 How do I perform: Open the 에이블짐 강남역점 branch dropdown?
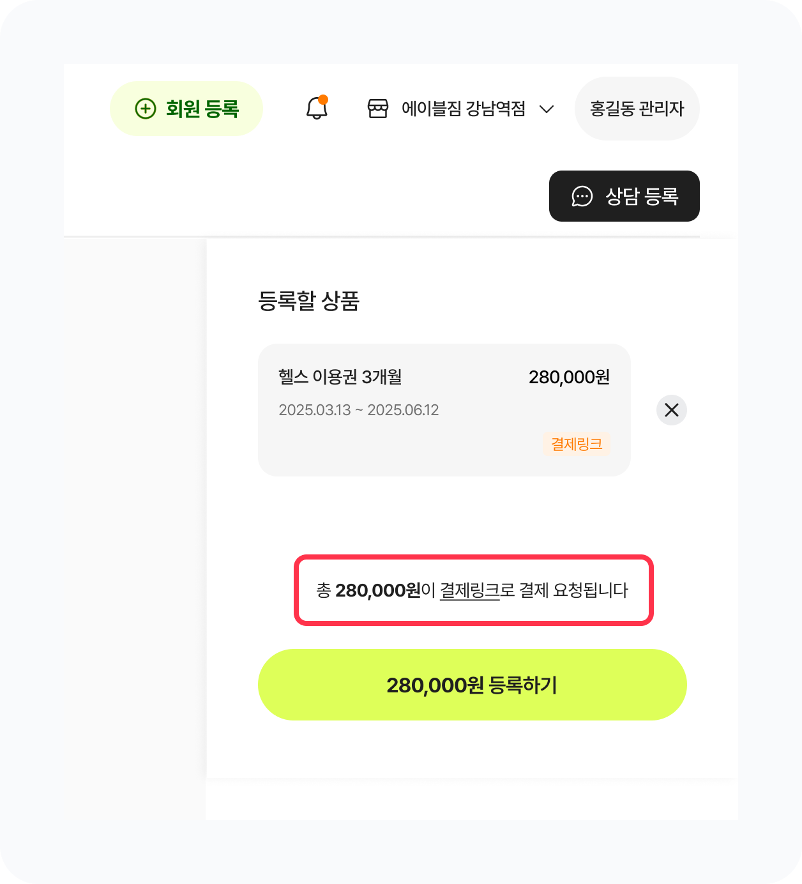pos(463,109)
